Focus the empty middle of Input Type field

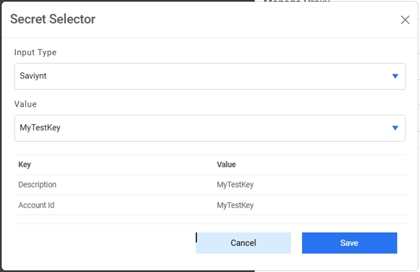[x=208, y=76]
